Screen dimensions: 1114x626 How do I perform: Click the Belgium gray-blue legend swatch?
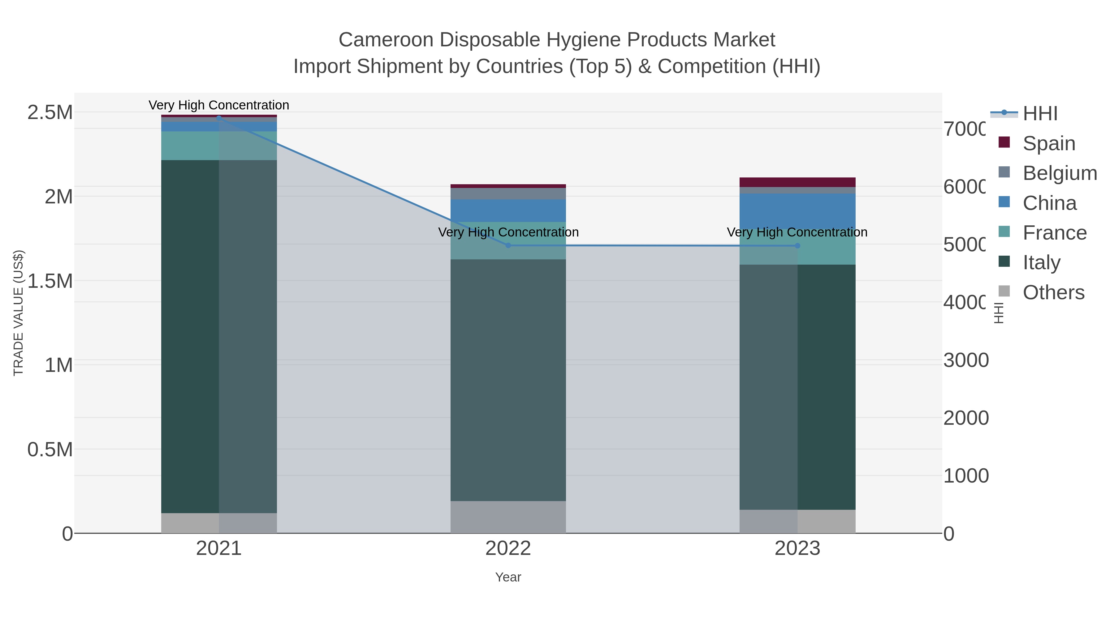[1004, 172]
